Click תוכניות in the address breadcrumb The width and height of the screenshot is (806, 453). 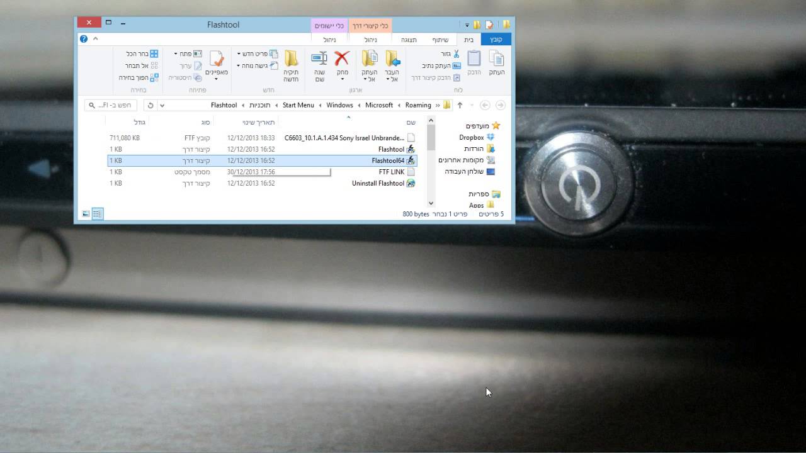pyautogui.click(x=260, y=105)
